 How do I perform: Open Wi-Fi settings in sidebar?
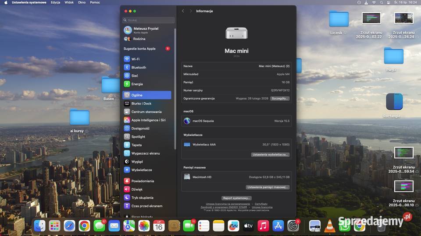click(146, 59)
